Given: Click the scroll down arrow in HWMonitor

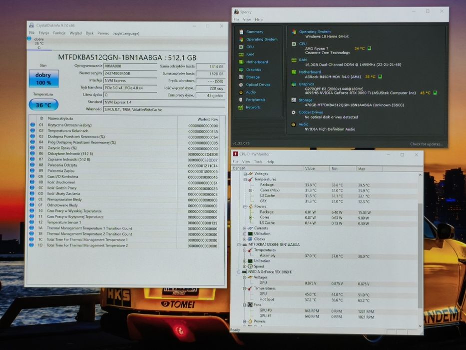Looking at the screenshot, I should pos(420,326).
